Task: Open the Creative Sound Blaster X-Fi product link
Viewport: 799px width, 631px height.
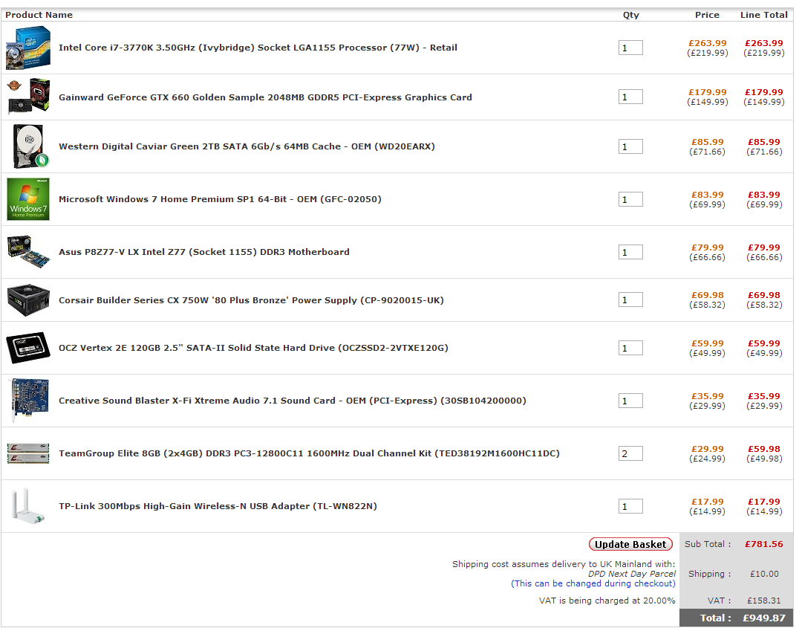Action: [x=292, y=401]
